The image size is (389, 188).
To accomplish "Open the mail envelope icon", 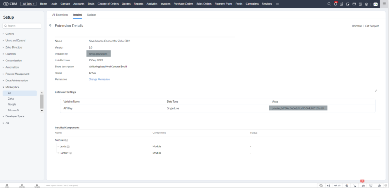I will coord(354,4).
